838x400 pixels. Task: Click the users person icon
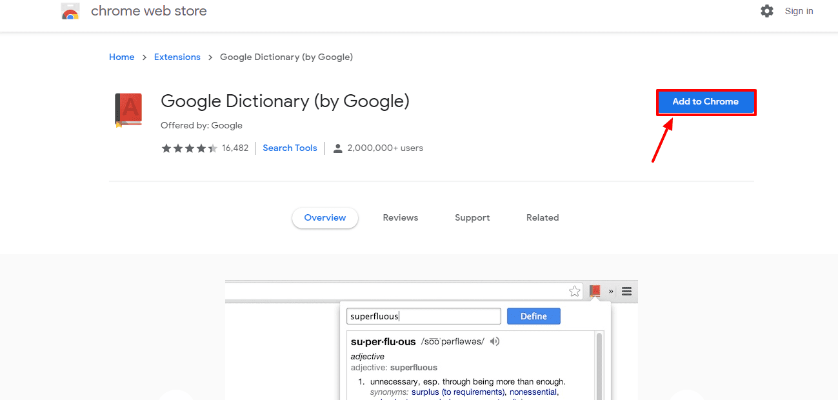[x=337, y=148]
